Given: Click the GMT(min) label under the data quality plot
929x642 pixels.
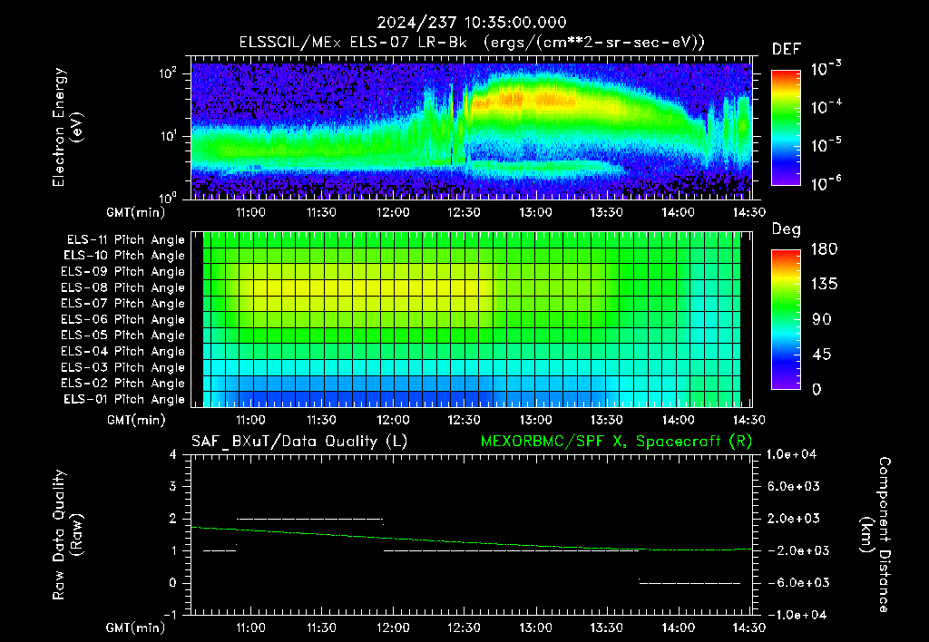Looking at the screenshot, I should [x=136, y=627].
